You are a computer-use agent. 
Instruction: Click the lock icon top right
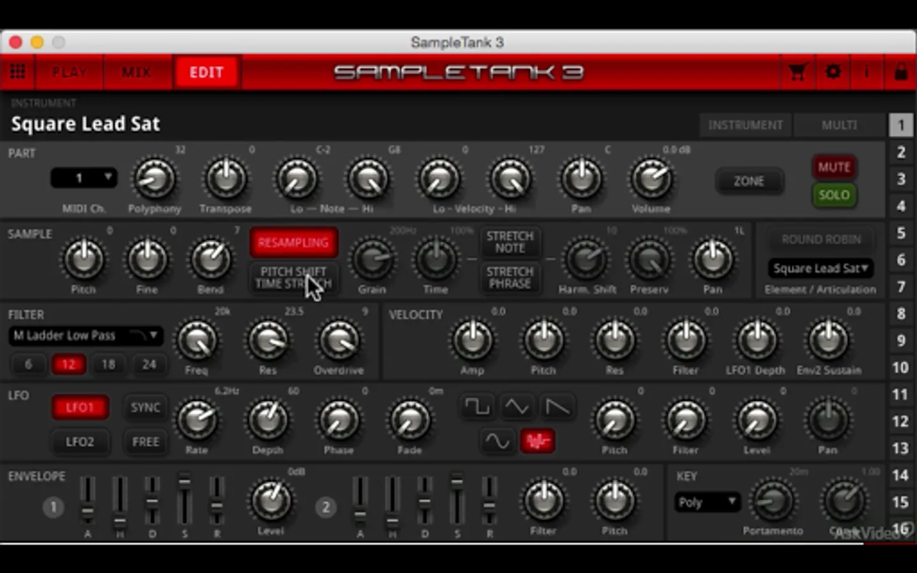point(900,72)
